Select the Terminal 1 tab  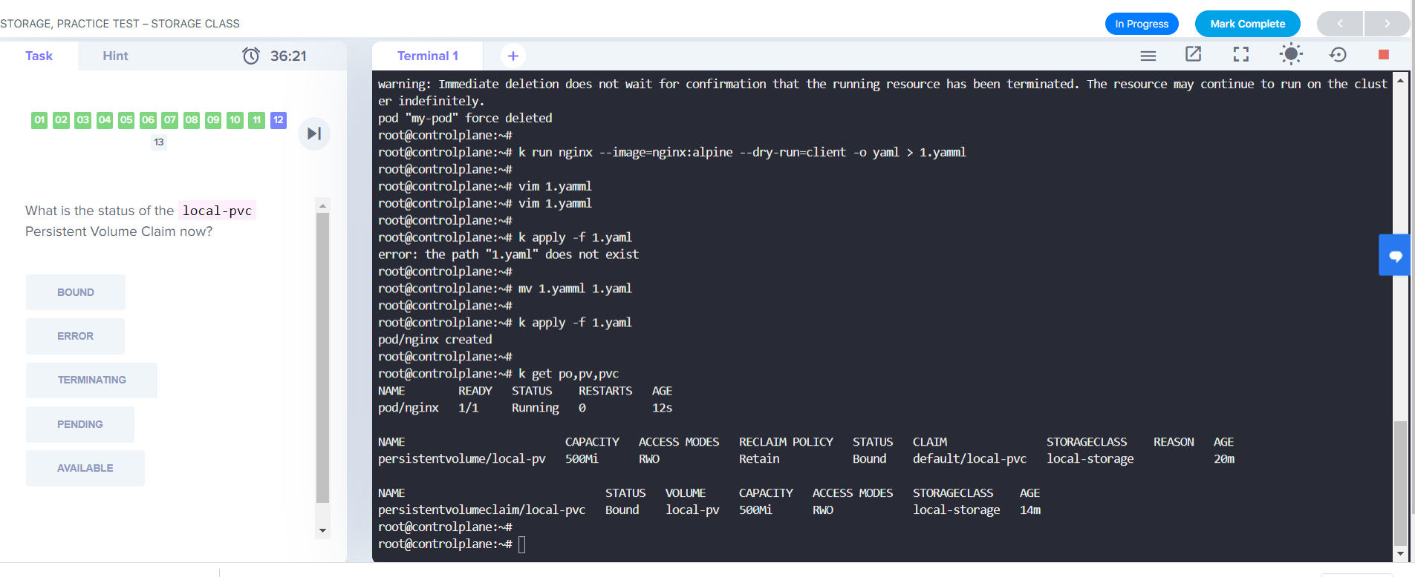428,56
